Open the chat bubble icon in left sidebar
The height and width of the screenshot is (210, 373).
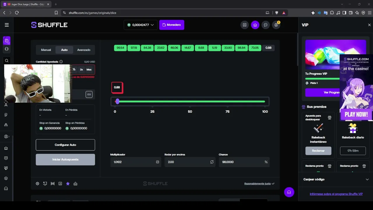(x=6, y=158)
